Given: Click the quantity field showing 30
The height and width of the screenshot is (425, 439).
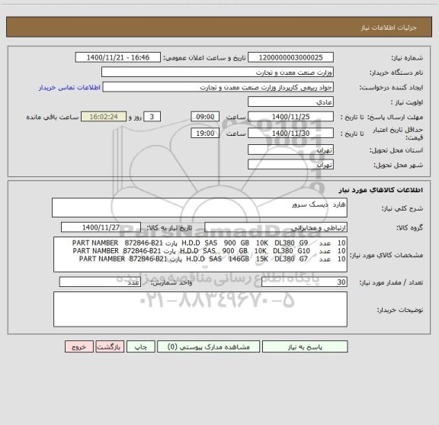Looking at the screenshot, I should pos(304,282).
